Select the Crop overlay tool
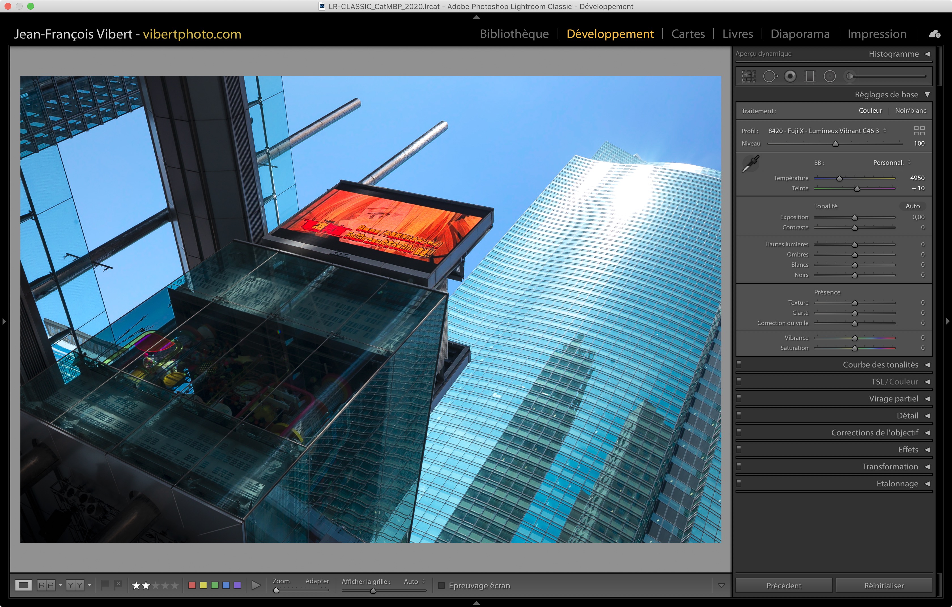 (x=748, y=76)
